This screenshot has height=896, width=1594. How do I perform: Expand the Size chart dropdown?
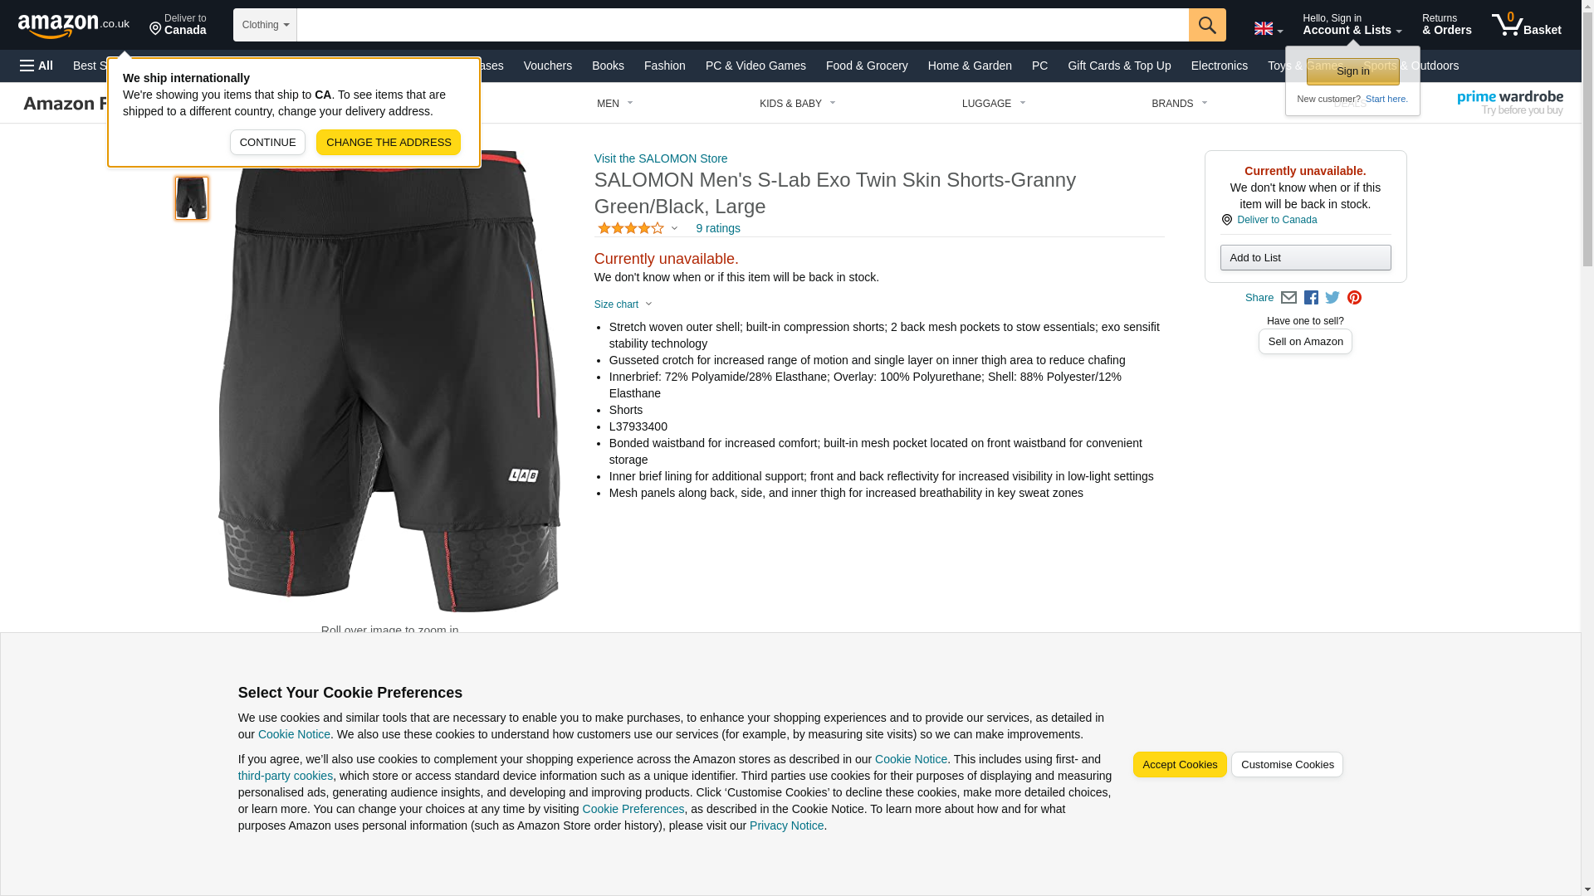tap(623, 304)
